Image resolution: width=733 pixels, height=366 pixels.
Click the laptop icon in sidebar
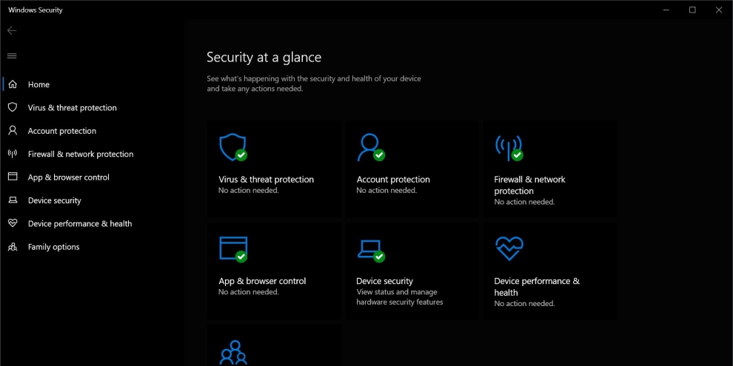13,200
